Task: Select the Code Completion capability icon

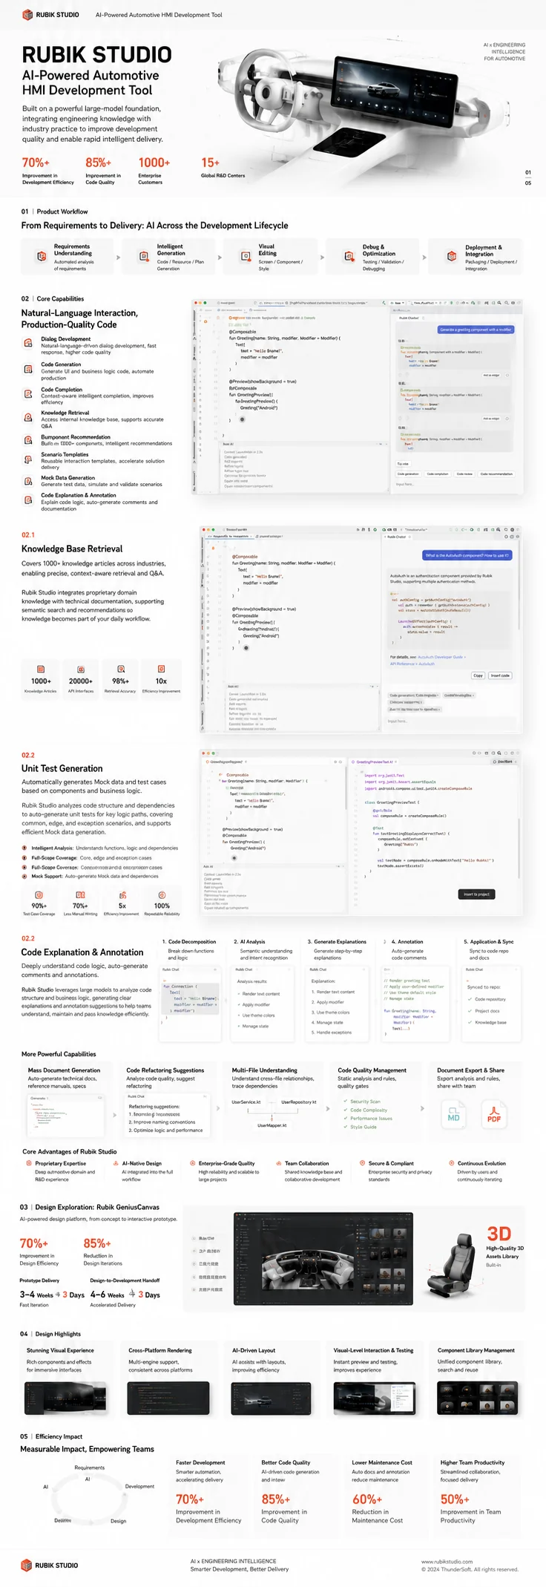Action: pos(28,393)
